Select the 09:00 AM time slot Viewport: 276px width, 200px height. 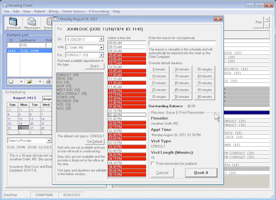click(127, 43)
